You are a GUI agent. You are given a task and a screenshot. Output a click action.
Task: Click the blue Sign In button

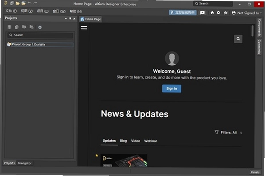click(x=171, y=88)
